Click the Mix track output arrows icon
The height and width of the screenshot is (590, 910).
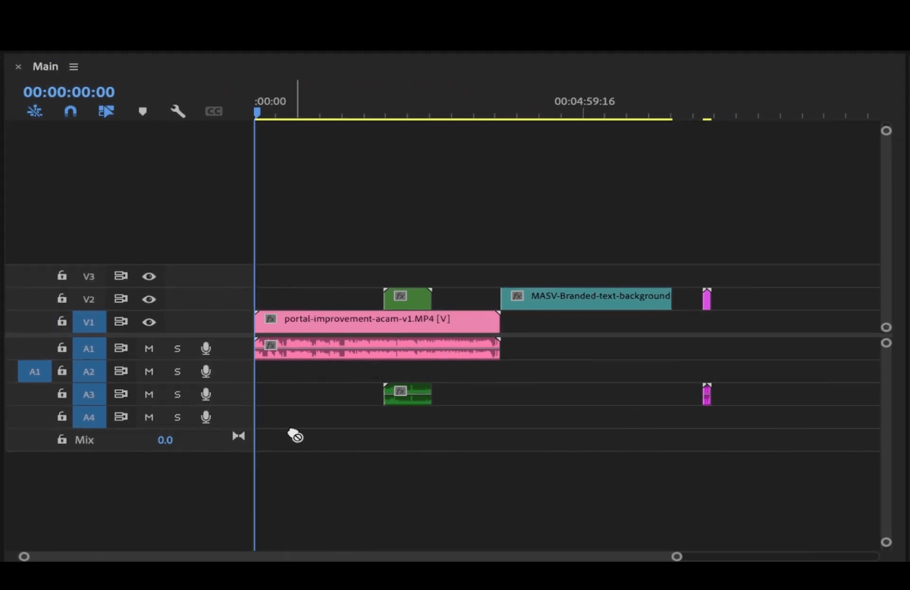(x=239, y=435)
